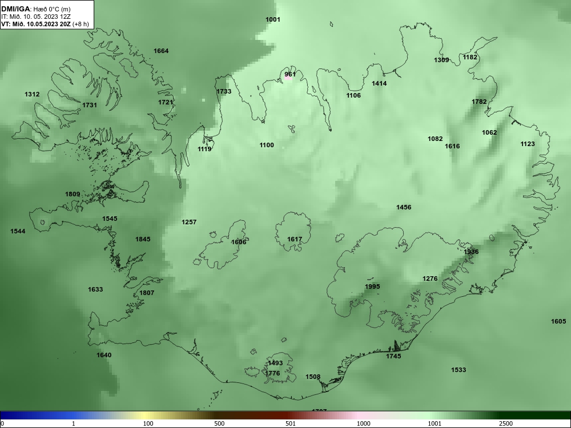Image resolution: width=571 pixels, height=428 pixels.
Task: Click the 500 tick on the color scale
Action: click(x=219, y=423)
